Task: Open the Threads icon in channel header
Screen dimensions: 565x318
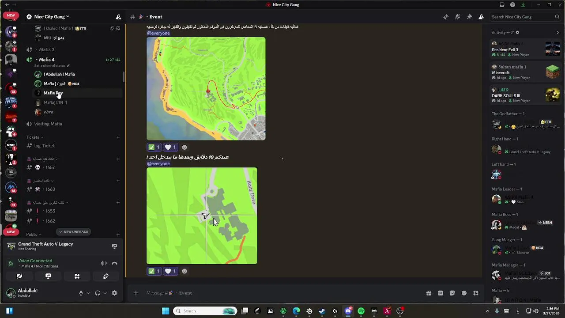Action: [x=446, y=17]
